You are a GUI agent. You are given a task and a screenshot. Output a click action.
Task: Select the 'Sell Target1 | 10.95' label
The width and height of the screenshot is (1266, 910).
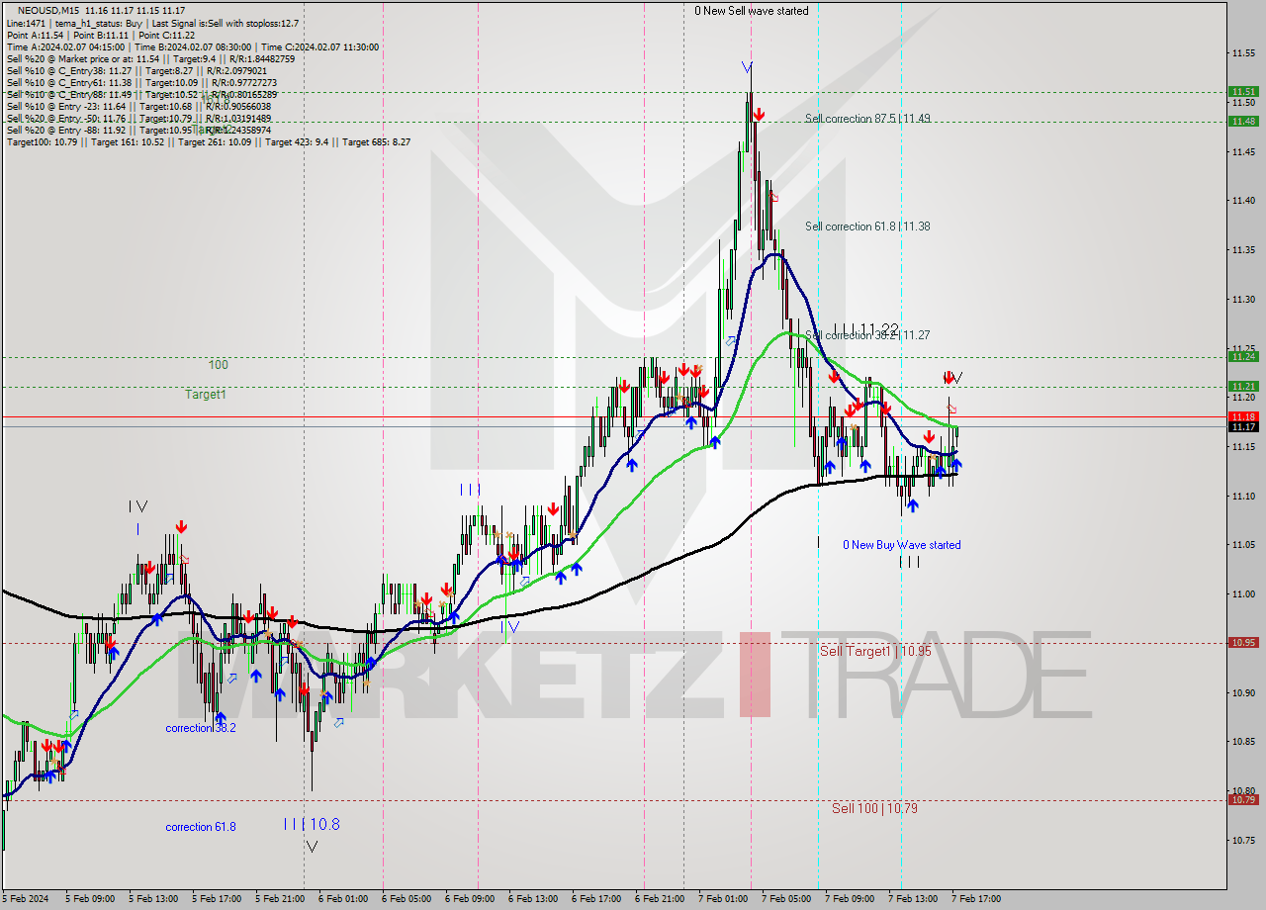click(x=875, y=651)
